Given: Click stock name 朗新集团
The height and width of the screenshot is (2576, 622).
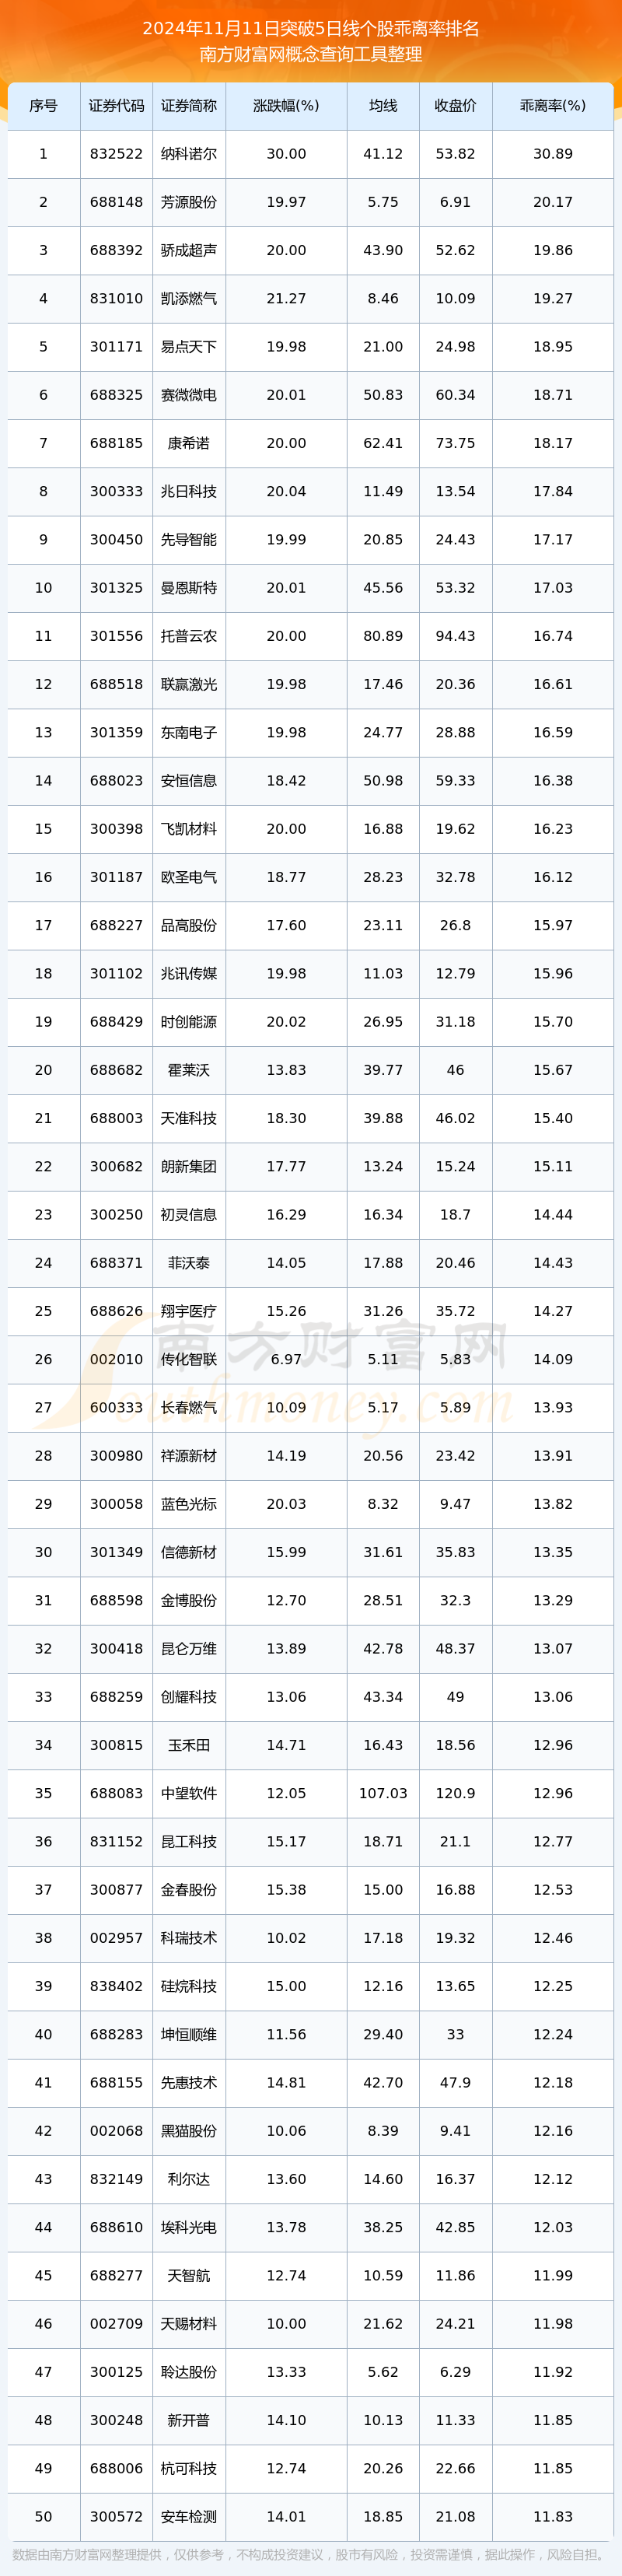Looking at the screenshot, I should pyautogui.click(x=189, y=1166).
